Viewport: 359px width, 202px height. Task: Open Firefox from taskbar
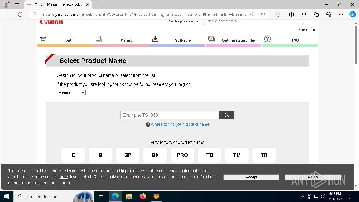(x=143, y=196)
